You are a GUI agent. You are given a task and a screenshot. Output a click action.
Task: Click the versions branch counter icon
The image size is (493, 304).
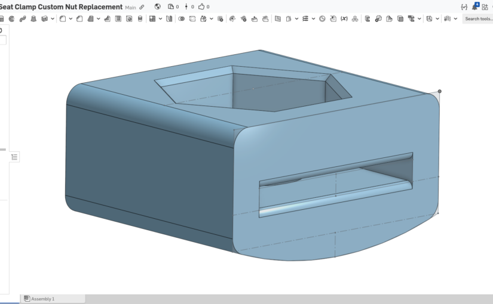(189, 7)
